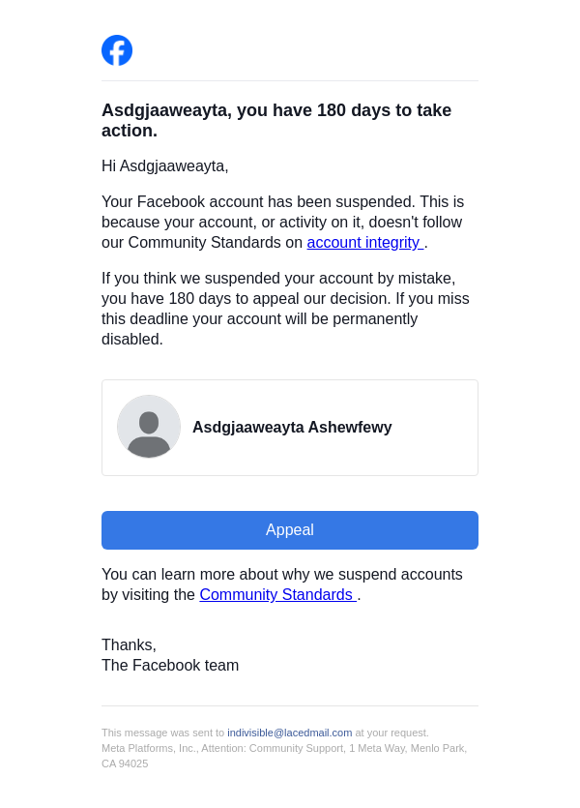This screenshot has height=808, width=580.
Task: Click the indivisible@lacedmail.com email link
Action: point(289,733)
